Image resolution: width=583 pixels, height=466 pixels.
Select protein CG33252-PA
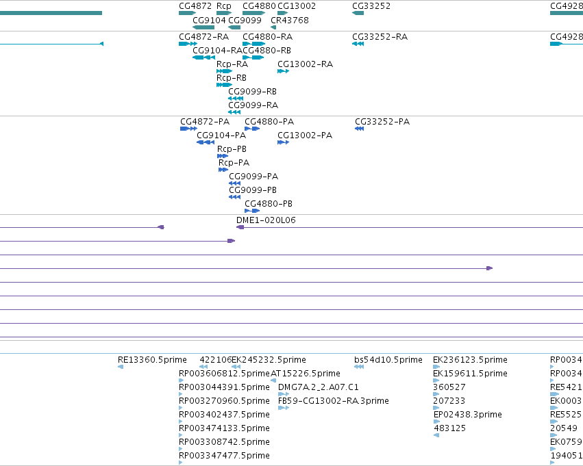click(359, 129)
